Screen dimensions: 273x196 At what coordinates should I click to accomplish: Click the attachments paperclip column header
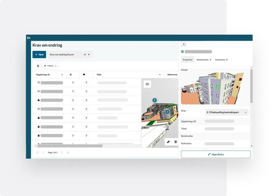(71, 74)
